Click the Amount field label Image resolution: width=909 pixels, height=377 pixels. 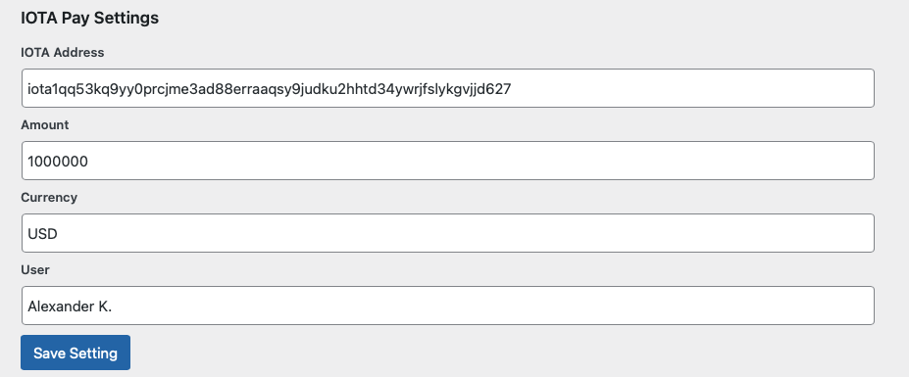point(45,125)
